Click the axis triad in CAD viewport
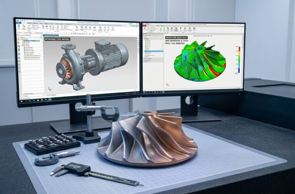295x194 pixels. 50,89
